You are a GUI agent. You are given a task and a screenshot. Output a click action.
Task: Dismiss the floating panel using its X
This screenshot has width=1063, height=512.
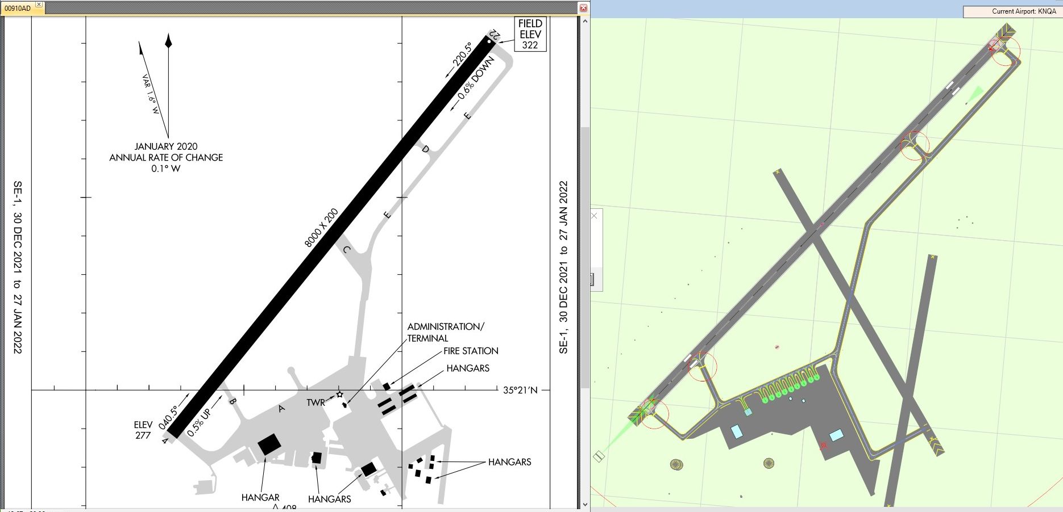[593, 216]
